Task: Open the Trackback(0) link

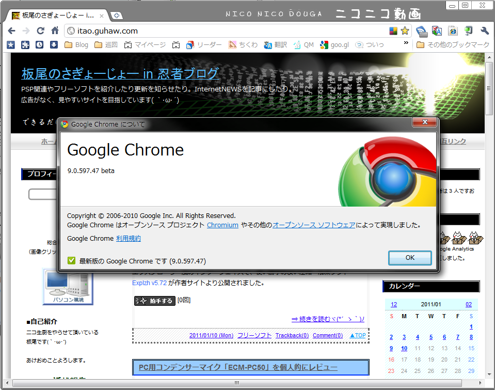Action: click(x=292, y=335)
